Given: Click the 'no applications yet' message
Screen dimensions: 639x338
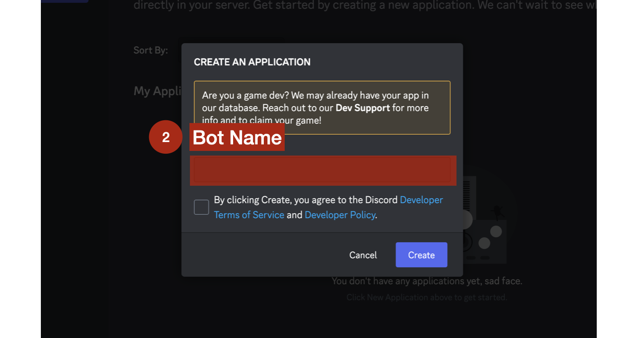Looking at the screenshot, I should pyautogui.click(x=427, y=281).
